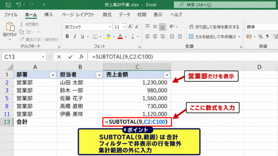Open the ページ レイアウト tab

(x=78, y=15)
